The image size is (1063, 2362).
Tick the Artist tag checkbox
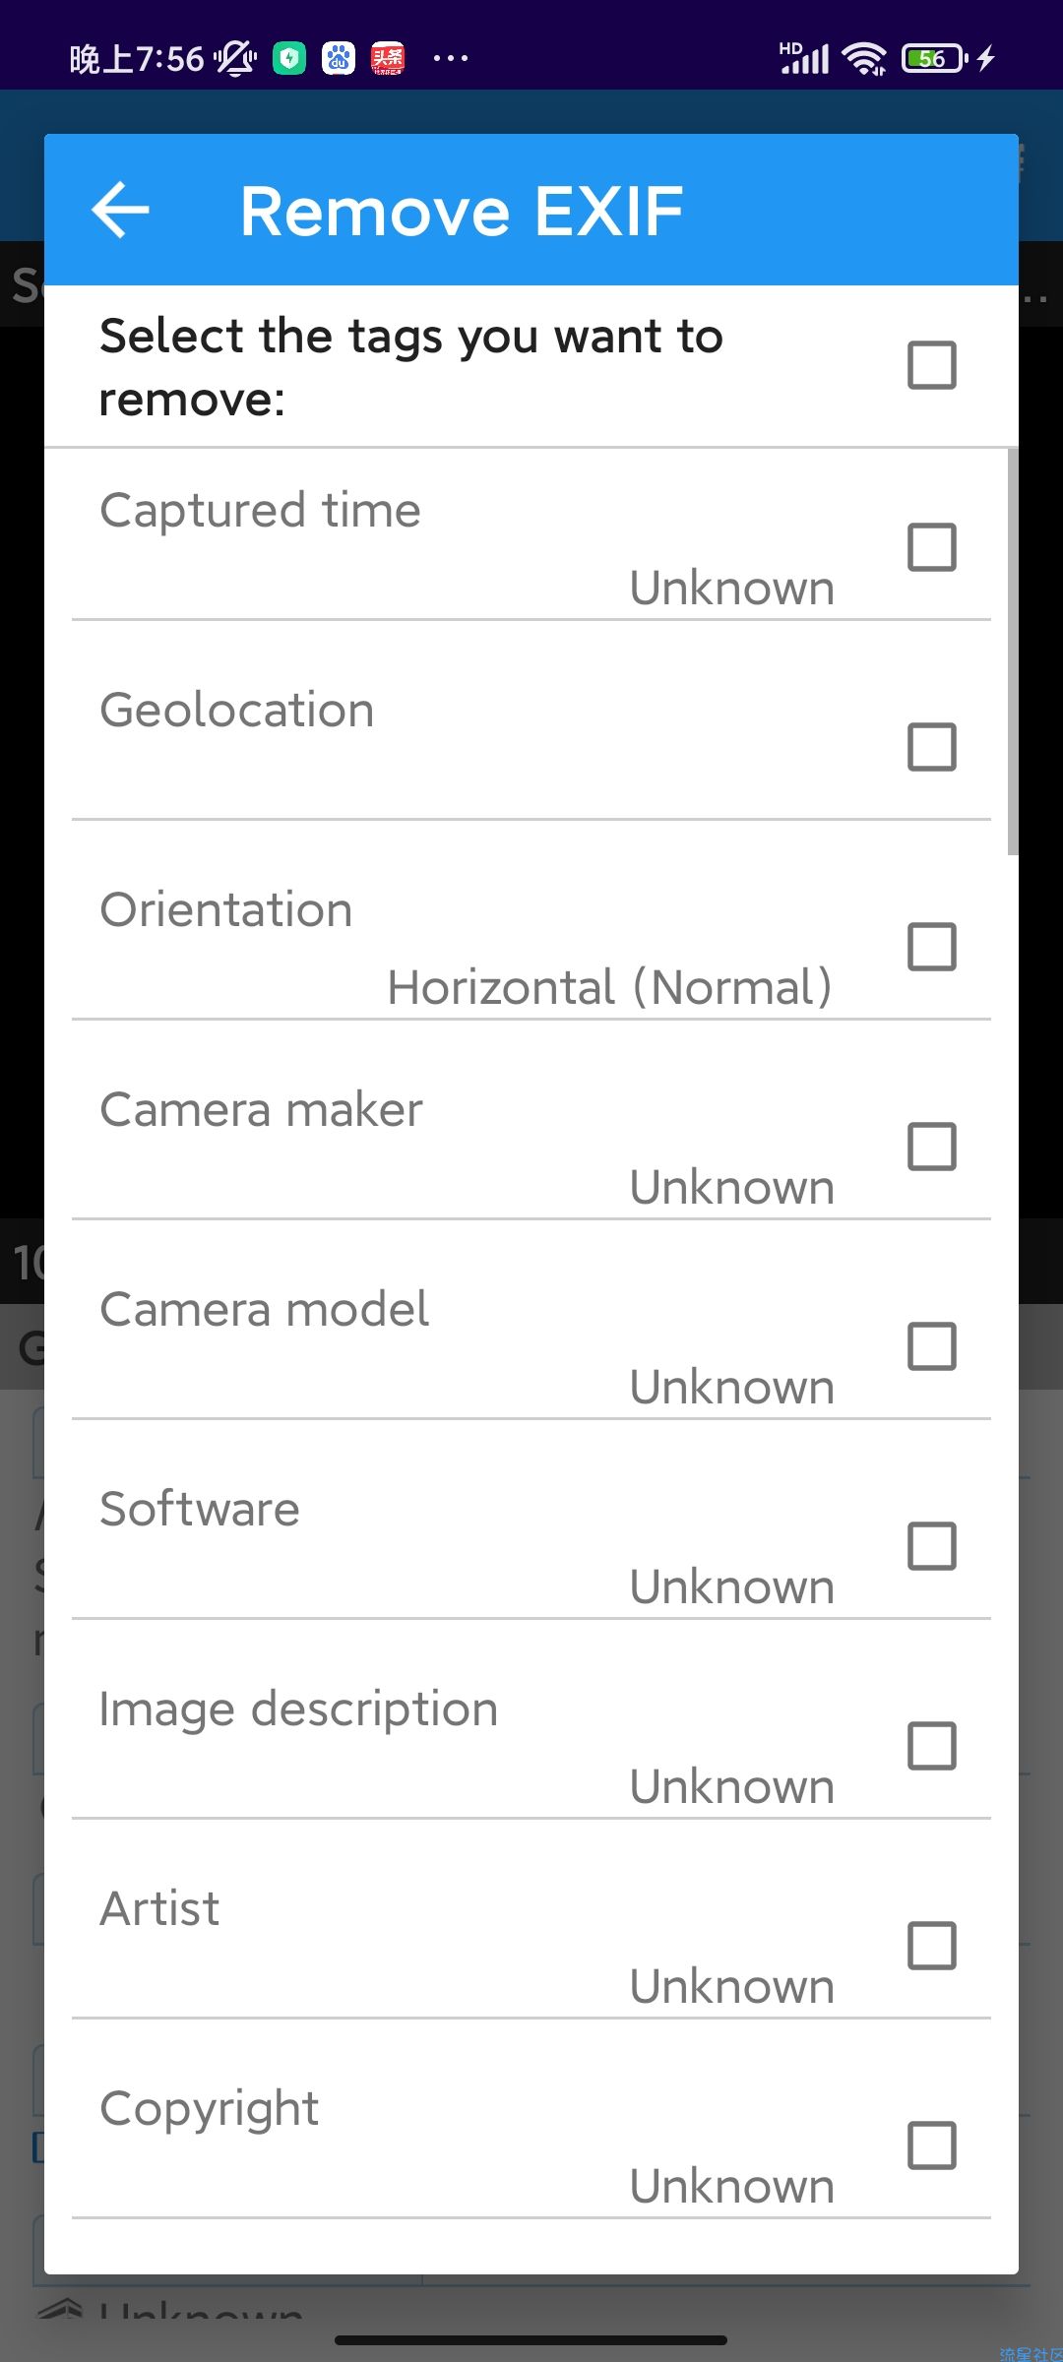pyautogui.click(x=932, y=1946)
